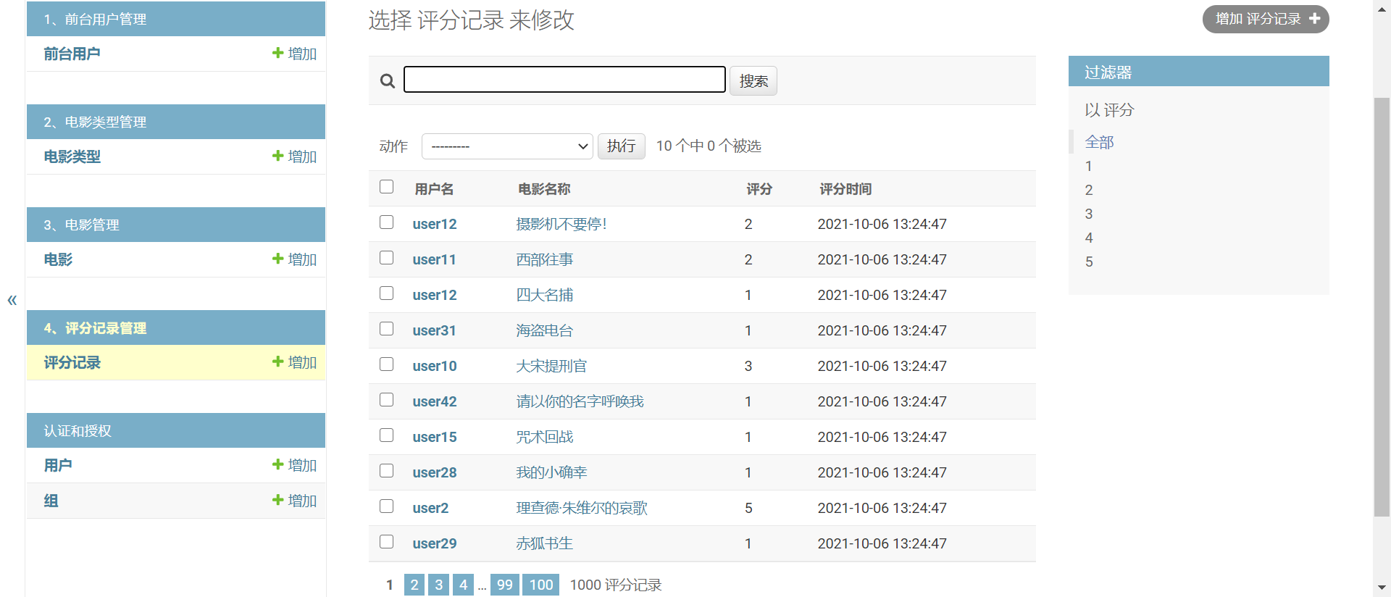Open record of user31
Image resolution: width=1391 pixels, height=597 pixels.
(x=434, y=330)
